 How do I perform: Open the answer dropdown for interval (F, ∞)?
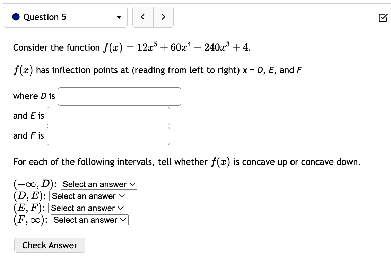89,220
